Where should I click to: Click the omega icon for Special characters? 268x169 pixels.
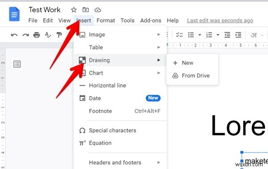[82, 131]
